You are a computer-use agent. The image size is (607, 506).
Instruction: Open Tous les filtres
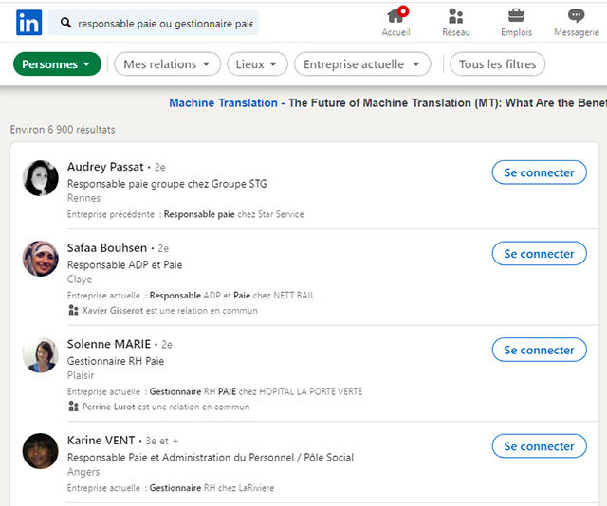[x=497, y=64]
